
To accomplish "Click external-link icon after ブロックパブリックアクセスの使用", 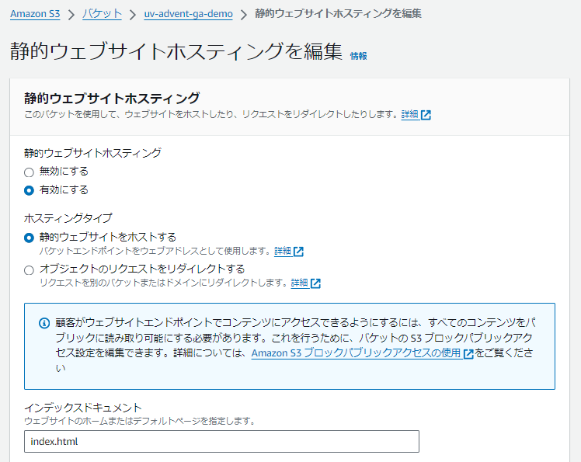I will 468,353.
